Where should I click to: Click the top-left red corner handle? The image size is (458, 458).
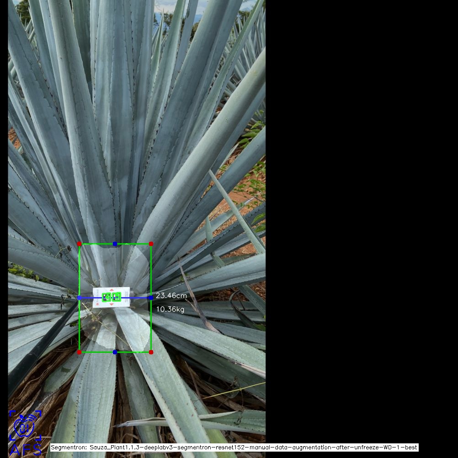tap(79, 244)
